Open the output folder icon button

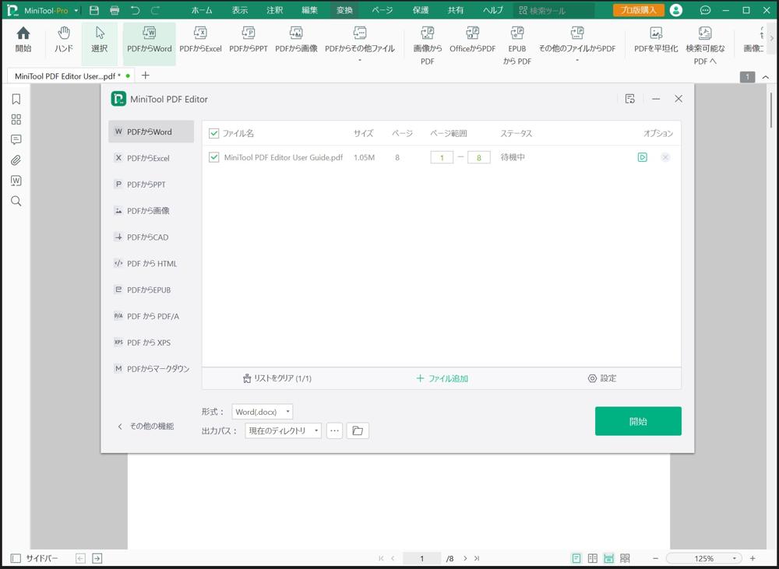358,430
